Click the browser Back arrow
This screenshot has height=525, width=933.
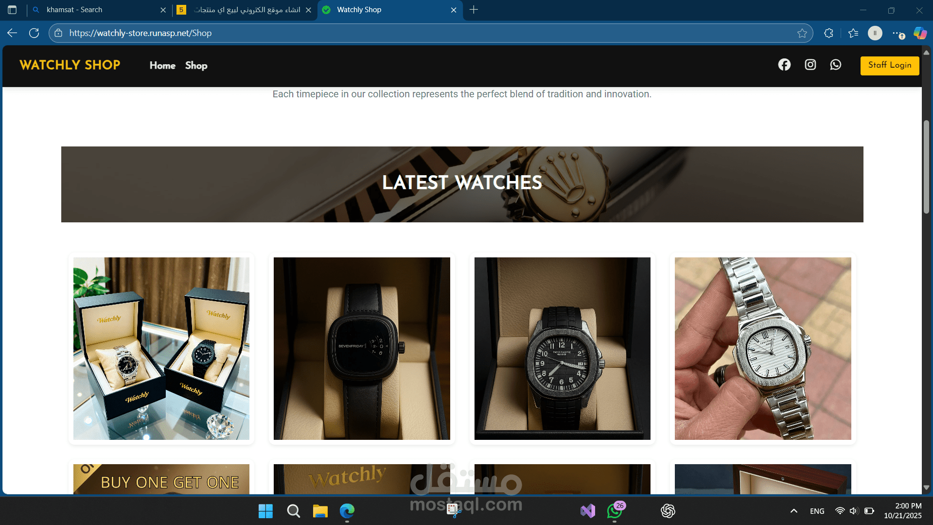coord(12,33)
